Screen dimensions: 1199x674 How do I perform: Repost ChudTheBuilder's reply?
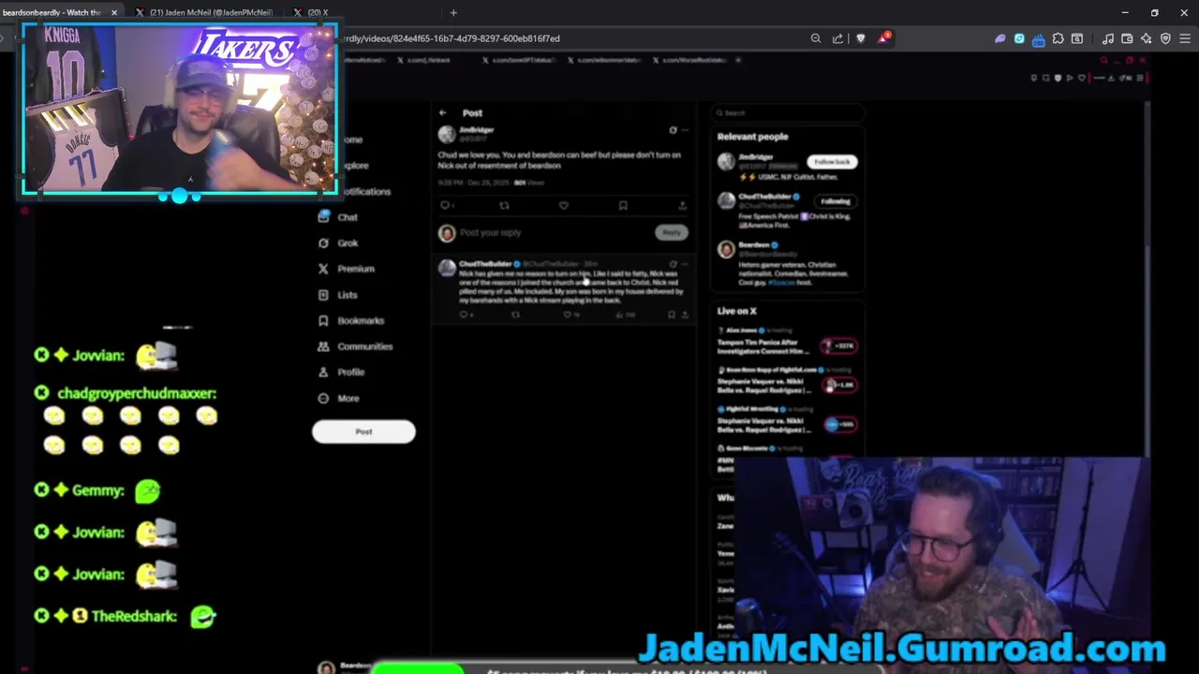click(514, 315)
